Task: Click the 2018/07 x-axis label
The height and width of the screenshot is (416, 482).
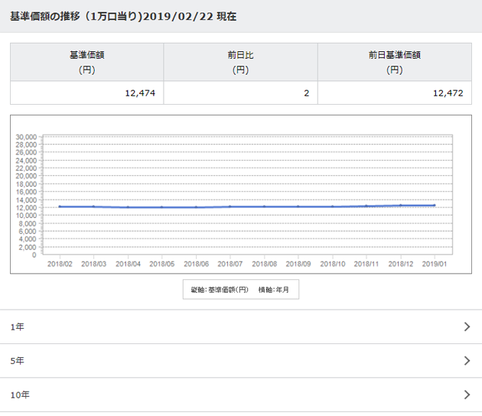Action: click(x=230, y=263)
